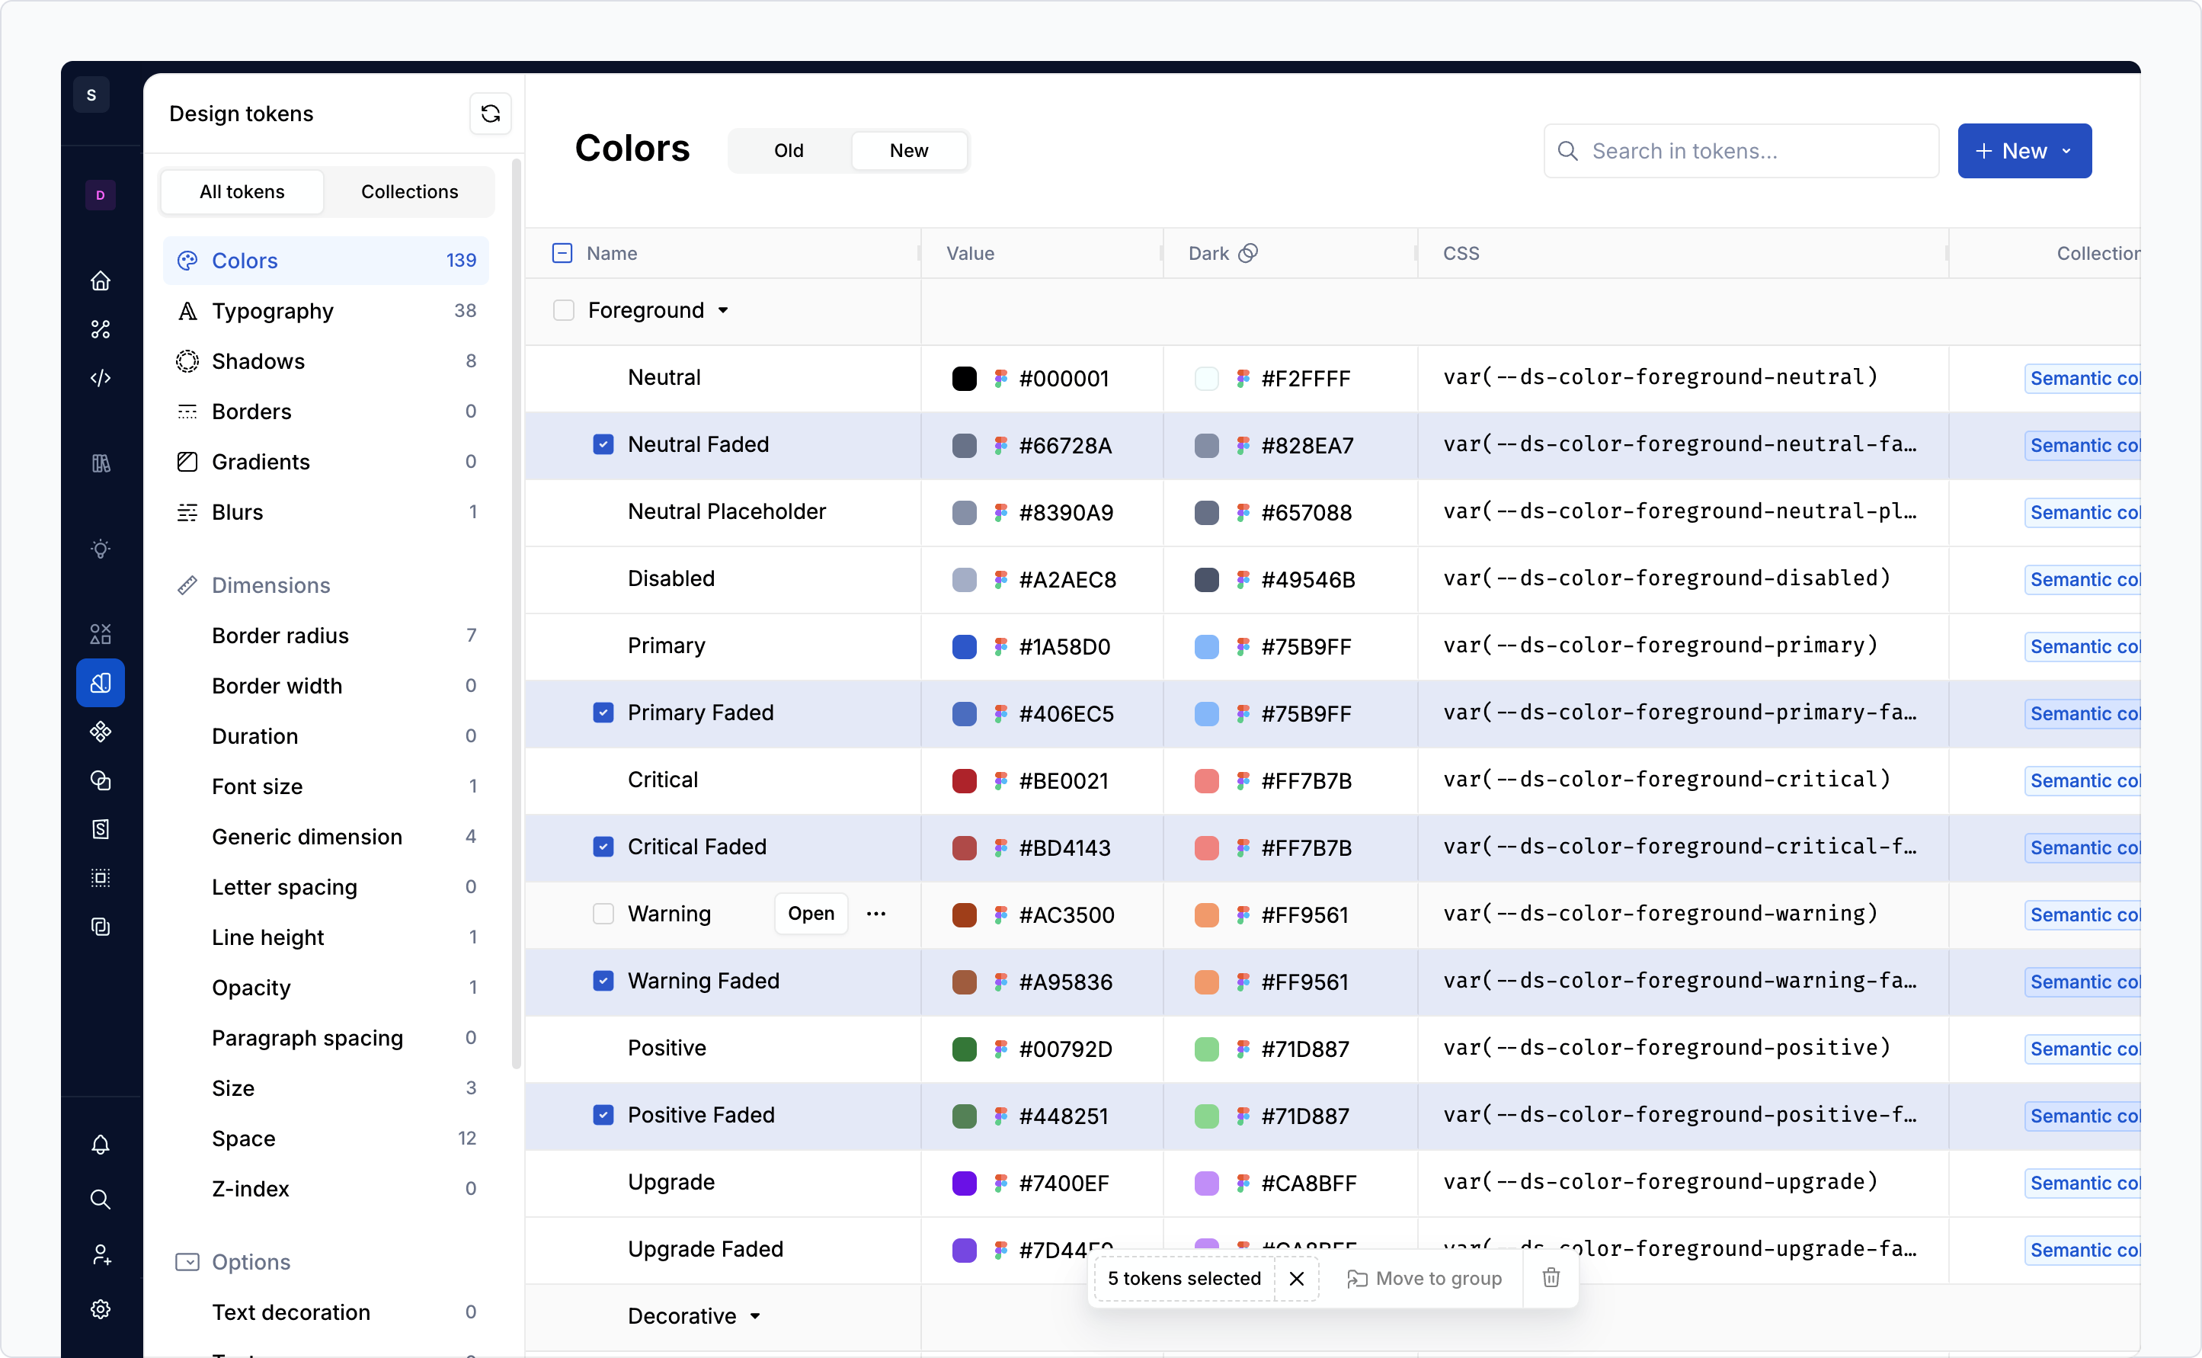Expand the Decorative group dropdown arrow
The height and width of the screenshot is (1358, 2202).
[755, 1316]
